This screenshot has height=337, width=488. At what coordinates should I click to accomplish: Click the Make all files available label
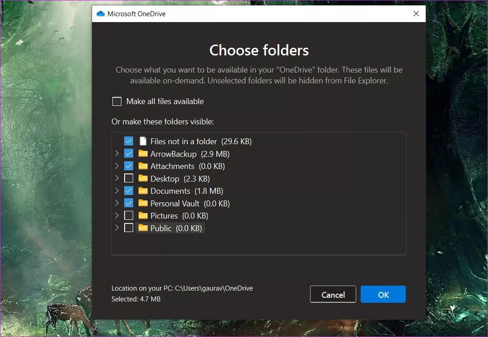click(165, 101)
